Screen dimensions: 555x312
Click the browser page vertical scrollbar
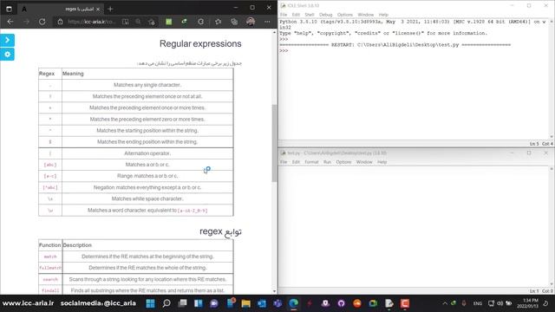pos(274,143)
